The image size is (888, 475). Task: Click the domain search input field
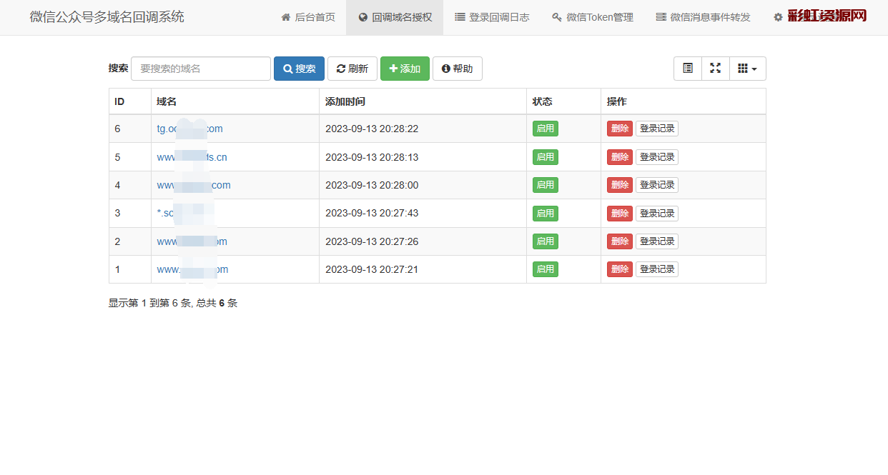200,69
